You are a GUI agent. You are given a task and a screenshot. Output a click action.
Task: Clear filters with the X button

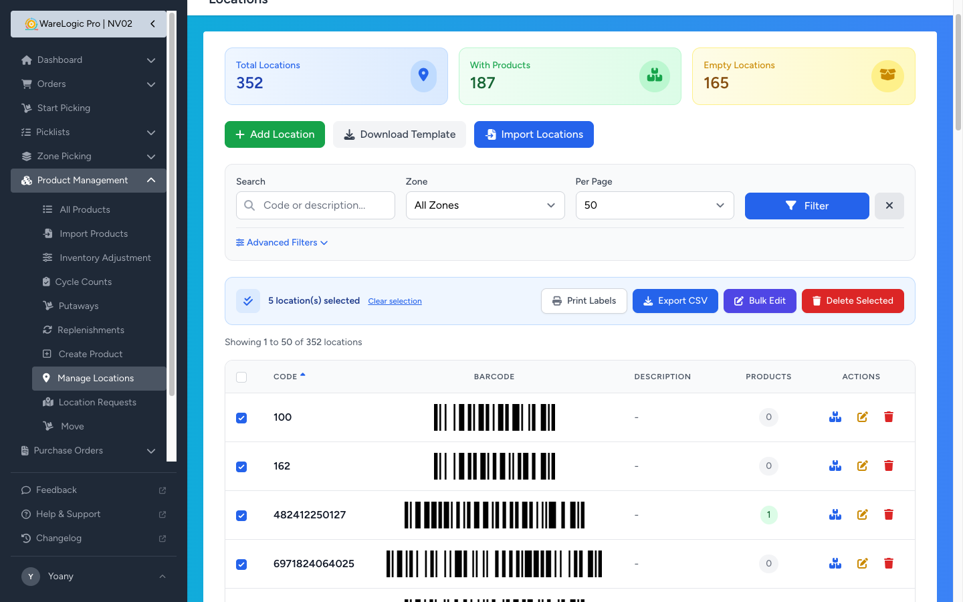(x=889, y=206)
